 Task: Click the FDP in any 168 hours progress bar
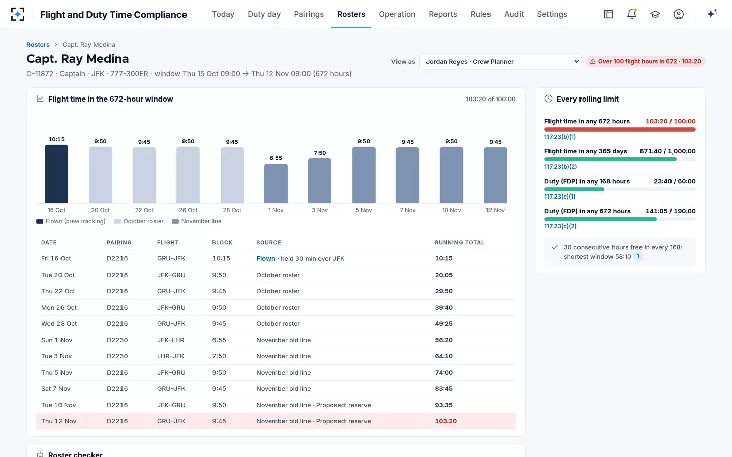(620, 189)
